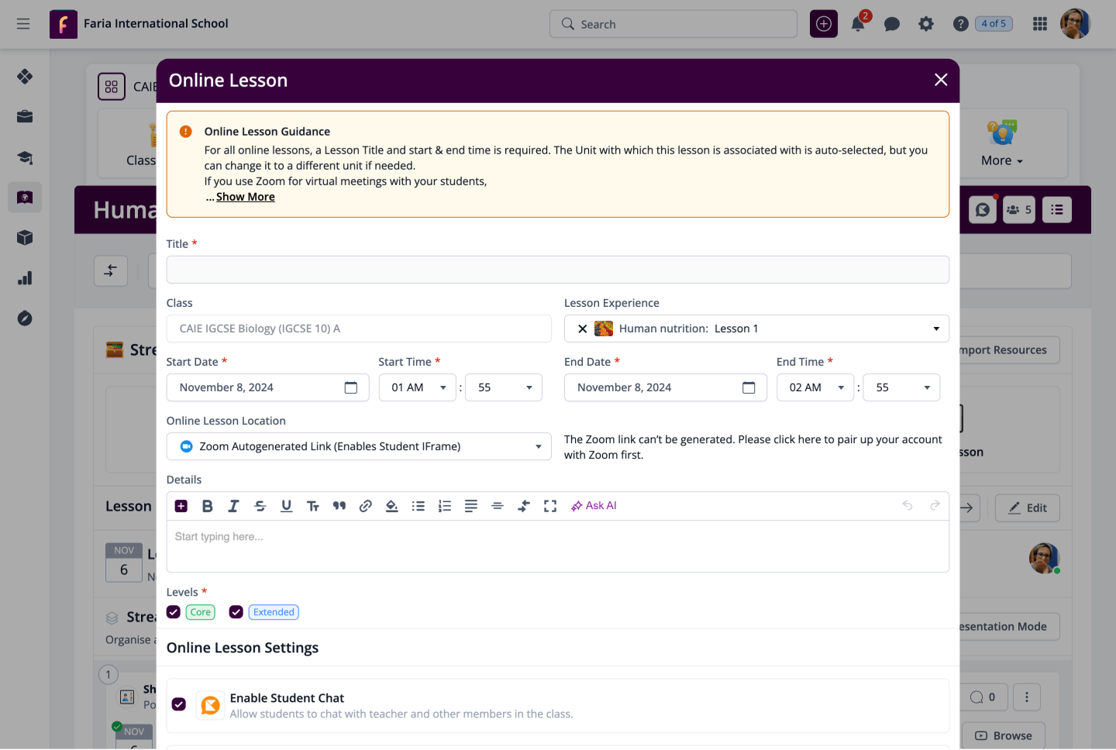Insert a bulleted list in Details
Viewport: 1116px width, 750px height.
(418, 506)
